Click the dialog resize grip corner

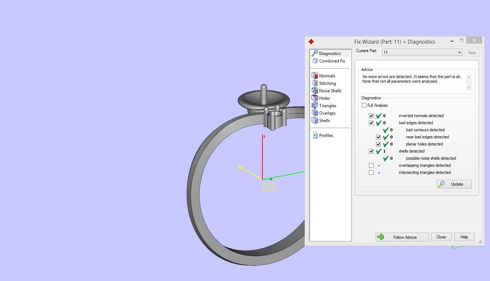(x=480, y=242)
